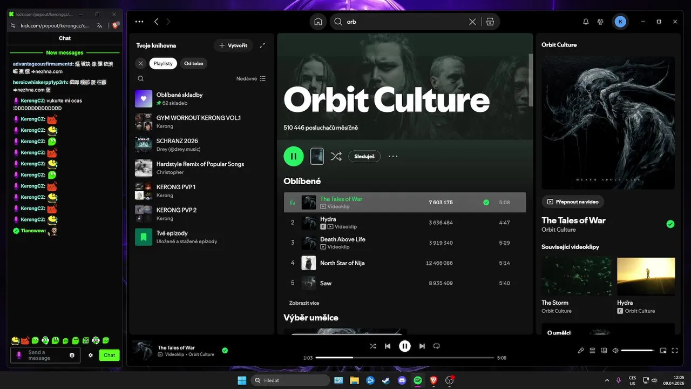Search within library magnifier icon
Viewport: 691px width, 389px height.
(x=140, y=78)
